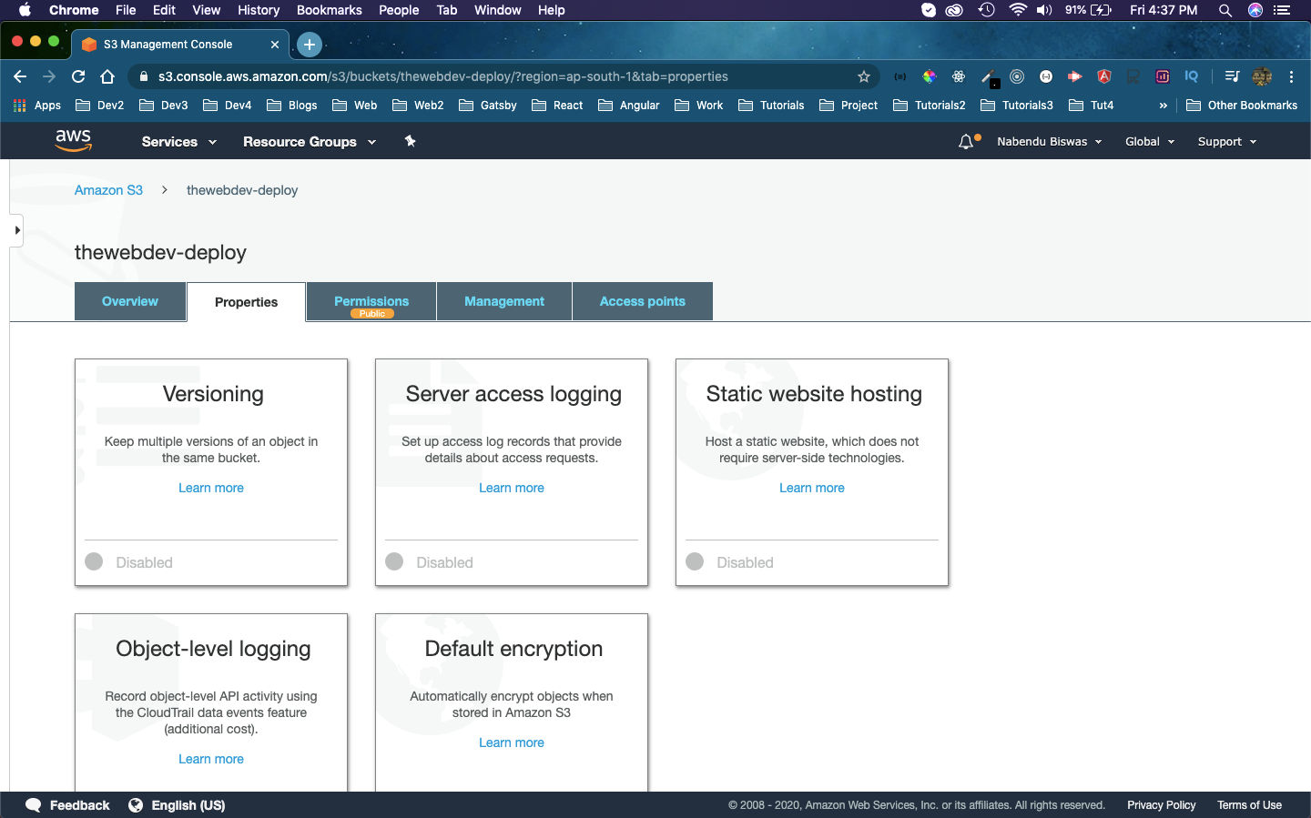The width and height of the screenshot is (1311, 818).
Task: Open the Chrome three-dot menu
Action: [1291, 76]
